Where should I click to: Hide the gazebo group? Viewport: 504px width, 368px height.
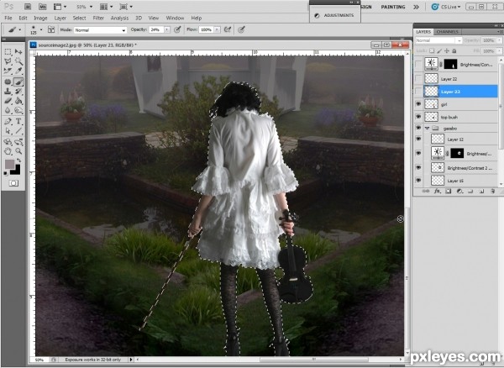point(418,128)
